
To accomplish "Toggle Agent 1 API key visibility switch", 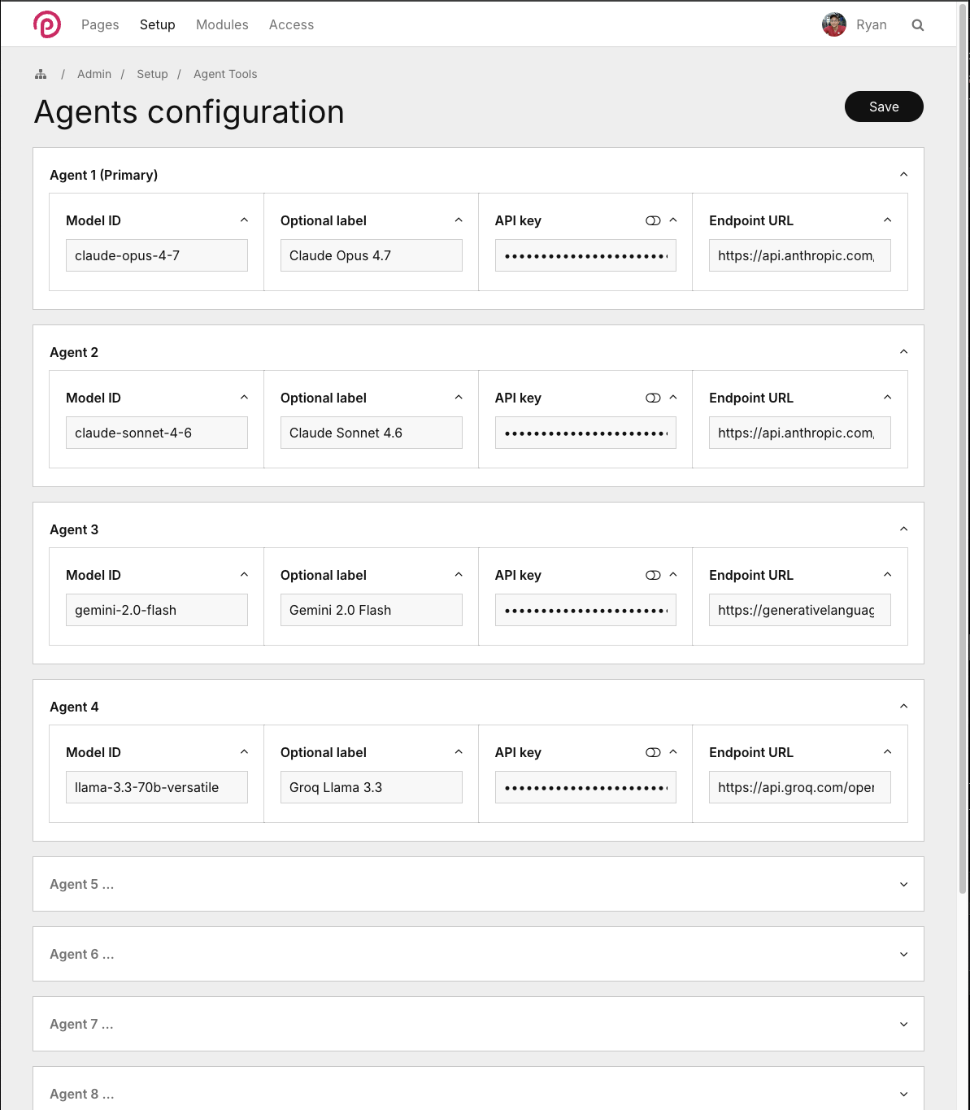I will pyautogui.click(x=653, y=220).
